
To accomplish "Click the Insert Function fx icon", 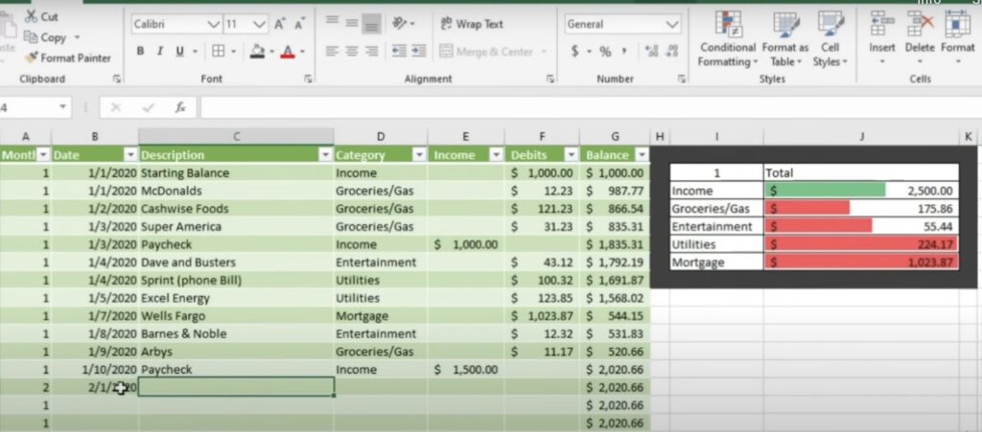I will [x=180, y=107].
